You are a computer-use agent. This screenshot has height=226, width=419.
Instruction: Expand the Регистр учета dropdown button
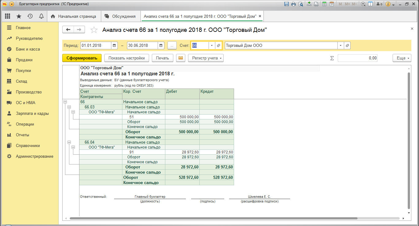pos(206,58)
